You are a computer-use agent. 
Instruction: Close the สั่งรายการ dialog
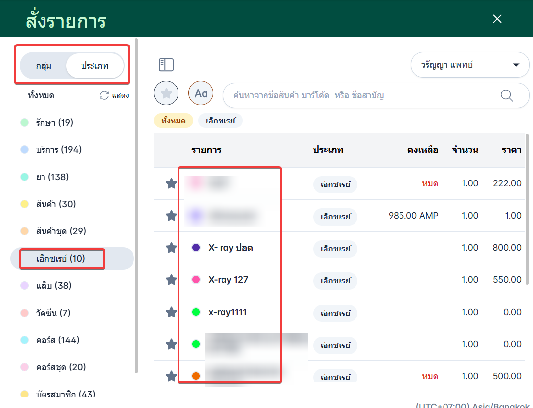click(497, 19)
